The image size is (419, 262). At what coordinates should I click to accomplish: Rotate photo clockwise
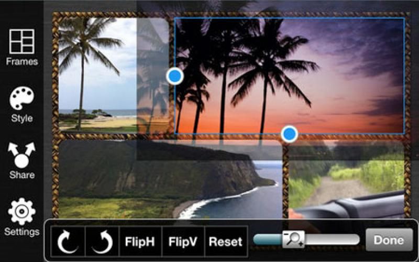click(x=68, y=242)
